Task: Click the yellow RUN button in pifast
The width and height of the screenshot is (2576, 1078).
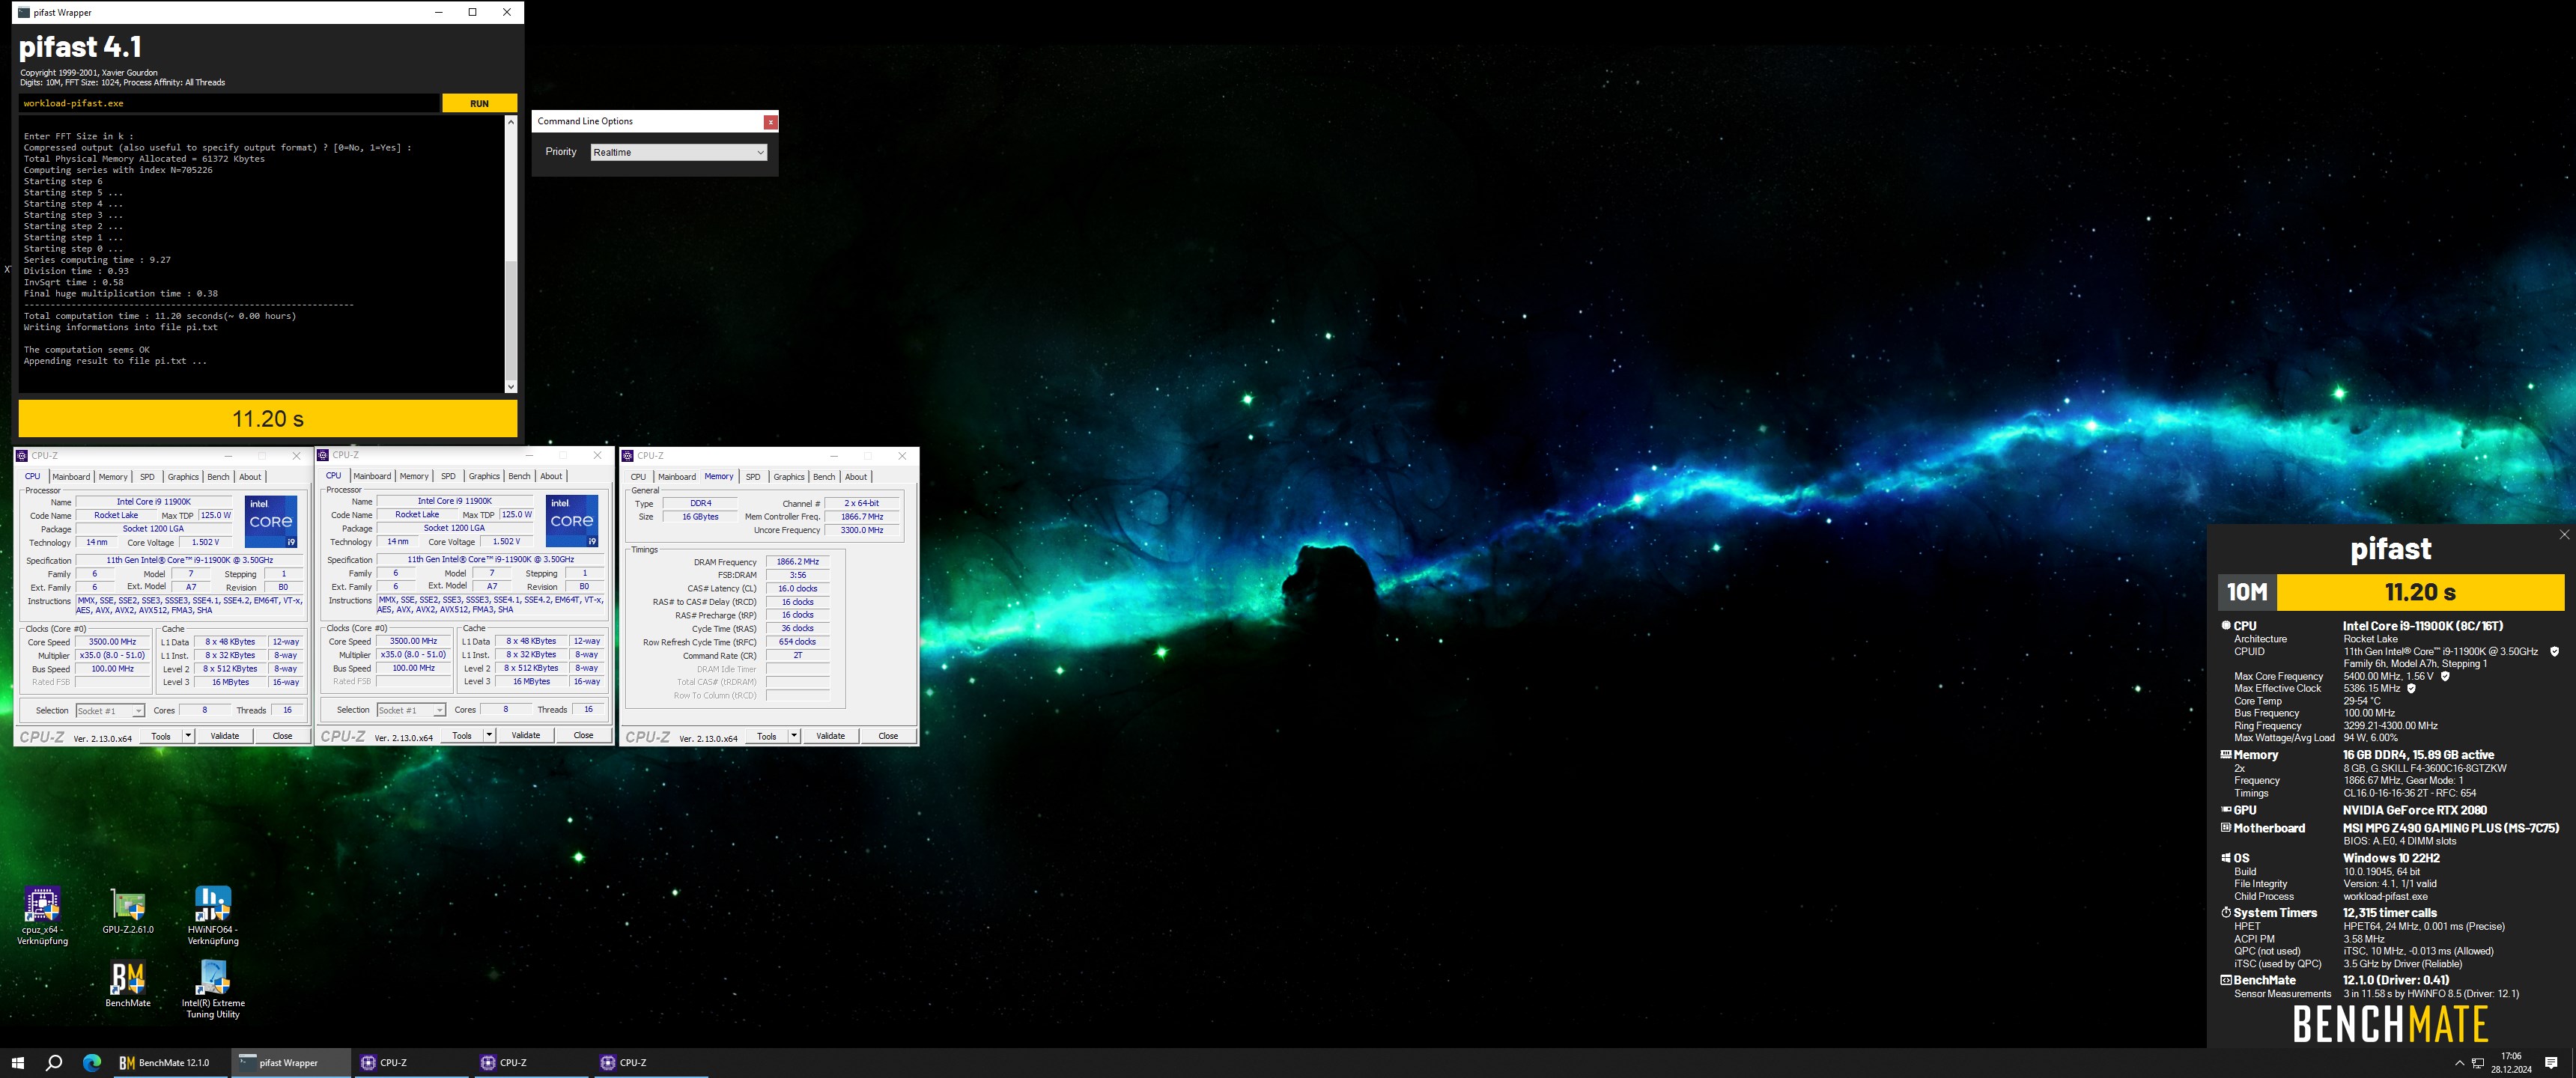Action: [x=479, y=103]
